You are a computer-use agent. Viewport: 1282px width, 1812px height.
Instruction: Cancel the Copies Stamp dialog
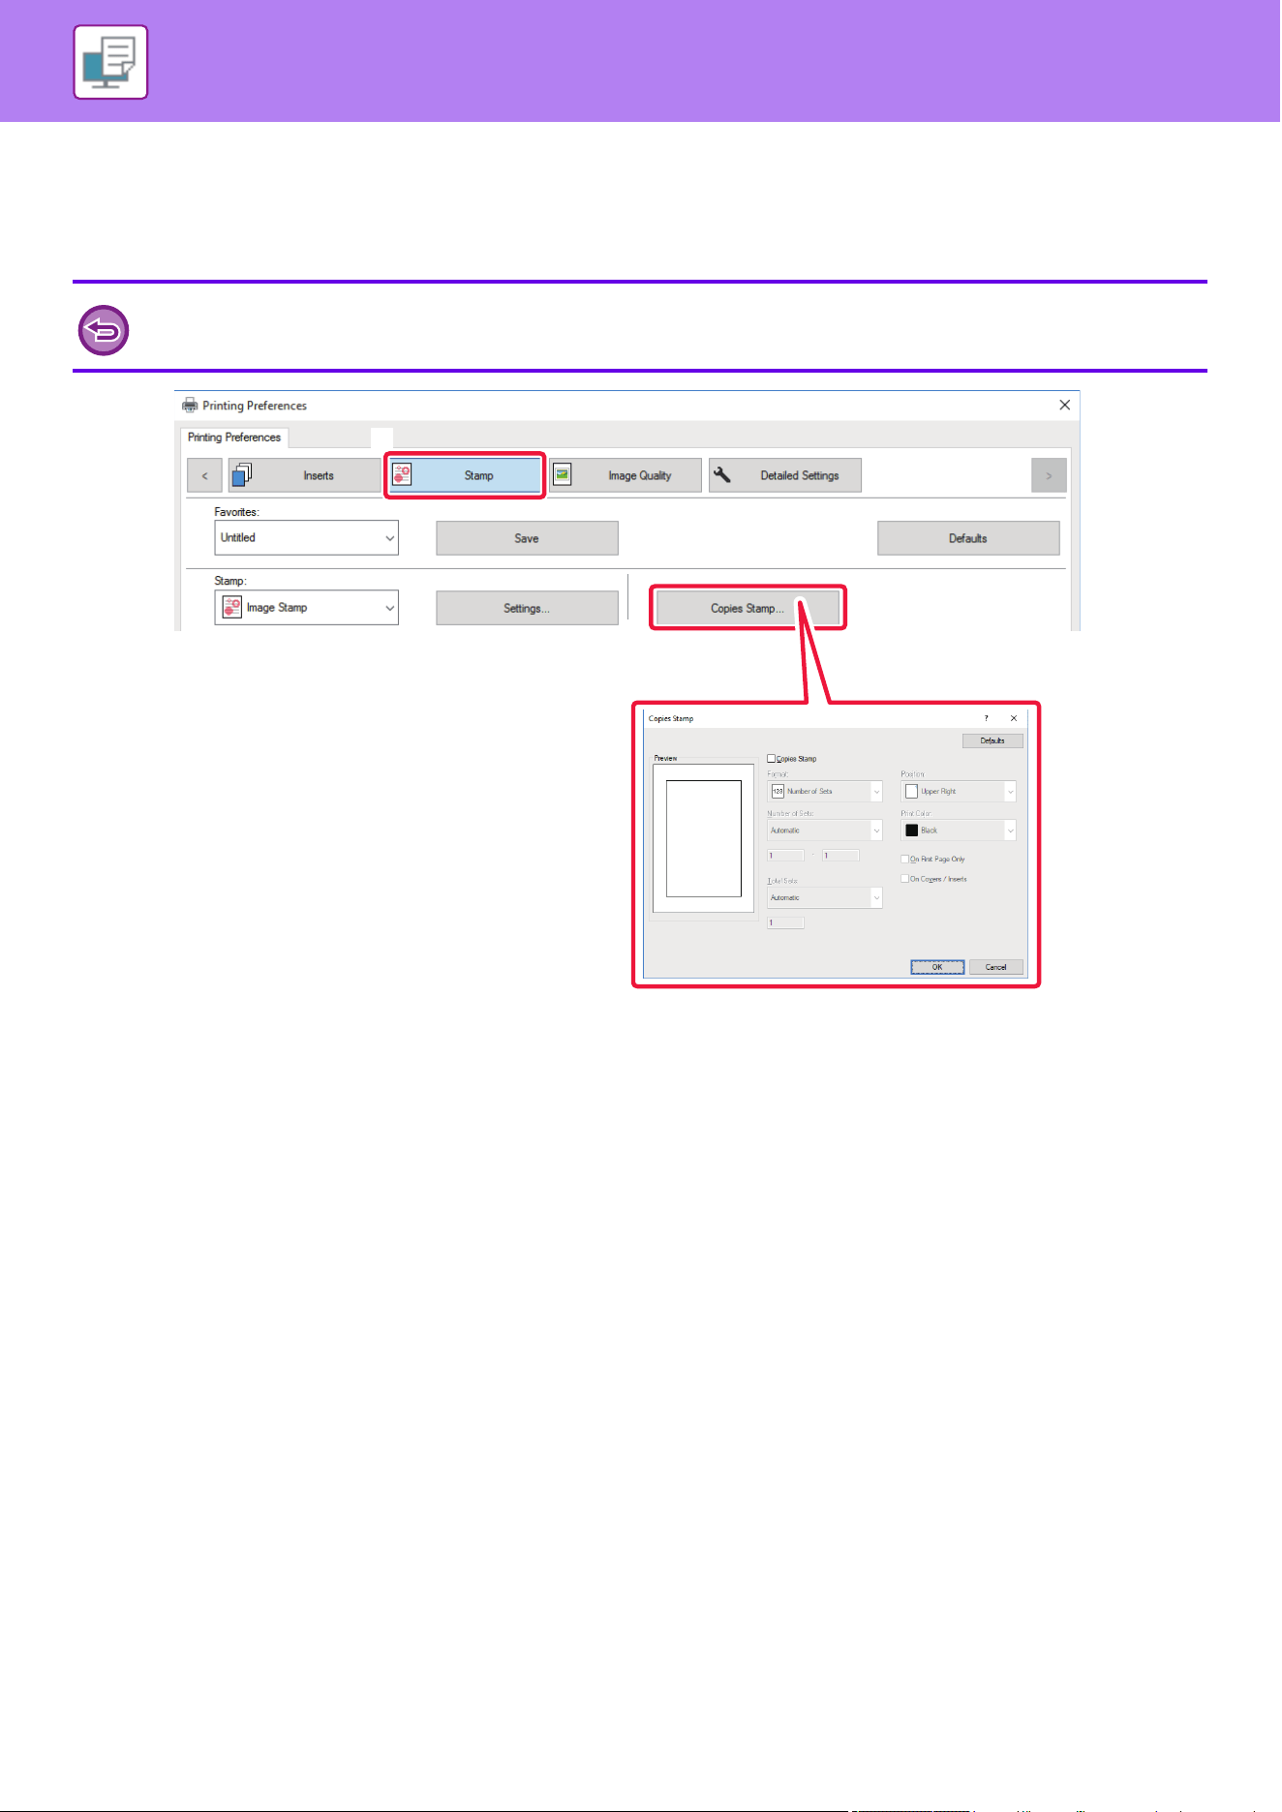click(x=996, y=967)
